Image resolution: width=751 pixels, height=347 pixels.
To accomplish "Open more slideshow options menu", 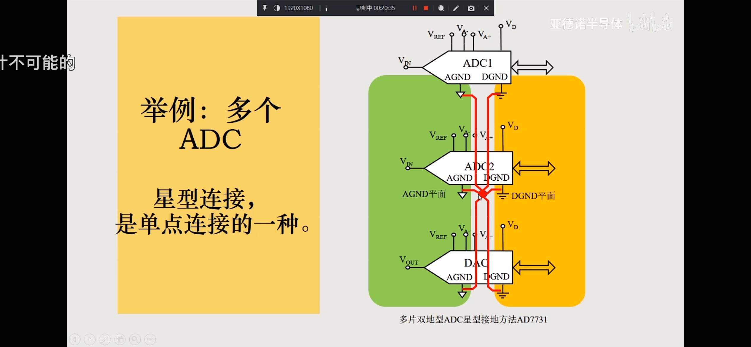I will (150, 339).
